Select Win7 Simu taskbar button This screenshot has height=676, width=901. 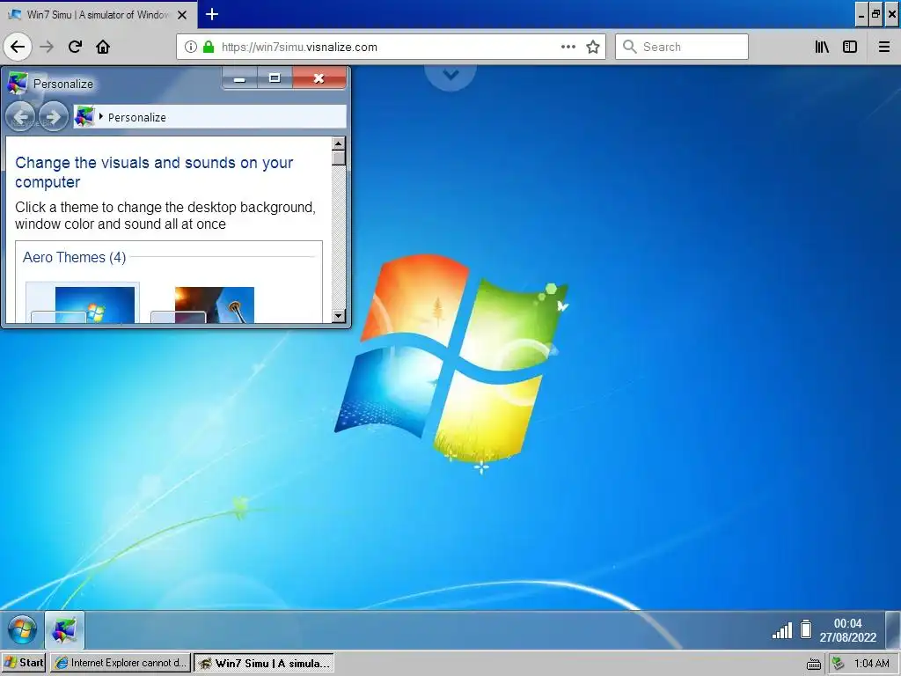(x=264, y=663)
